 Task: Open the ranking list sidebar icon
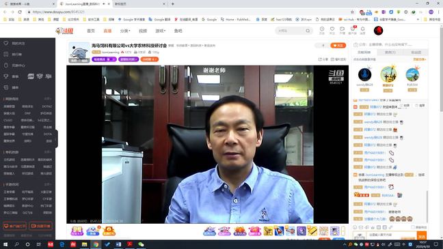coord(6,54)
